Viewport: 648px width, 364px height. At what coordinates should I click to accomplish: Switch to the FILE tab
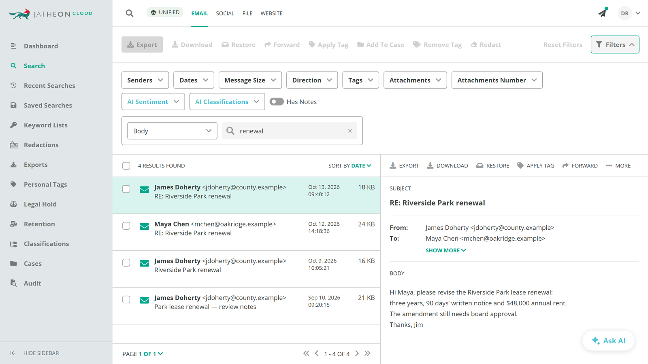[x=247, y=13]
